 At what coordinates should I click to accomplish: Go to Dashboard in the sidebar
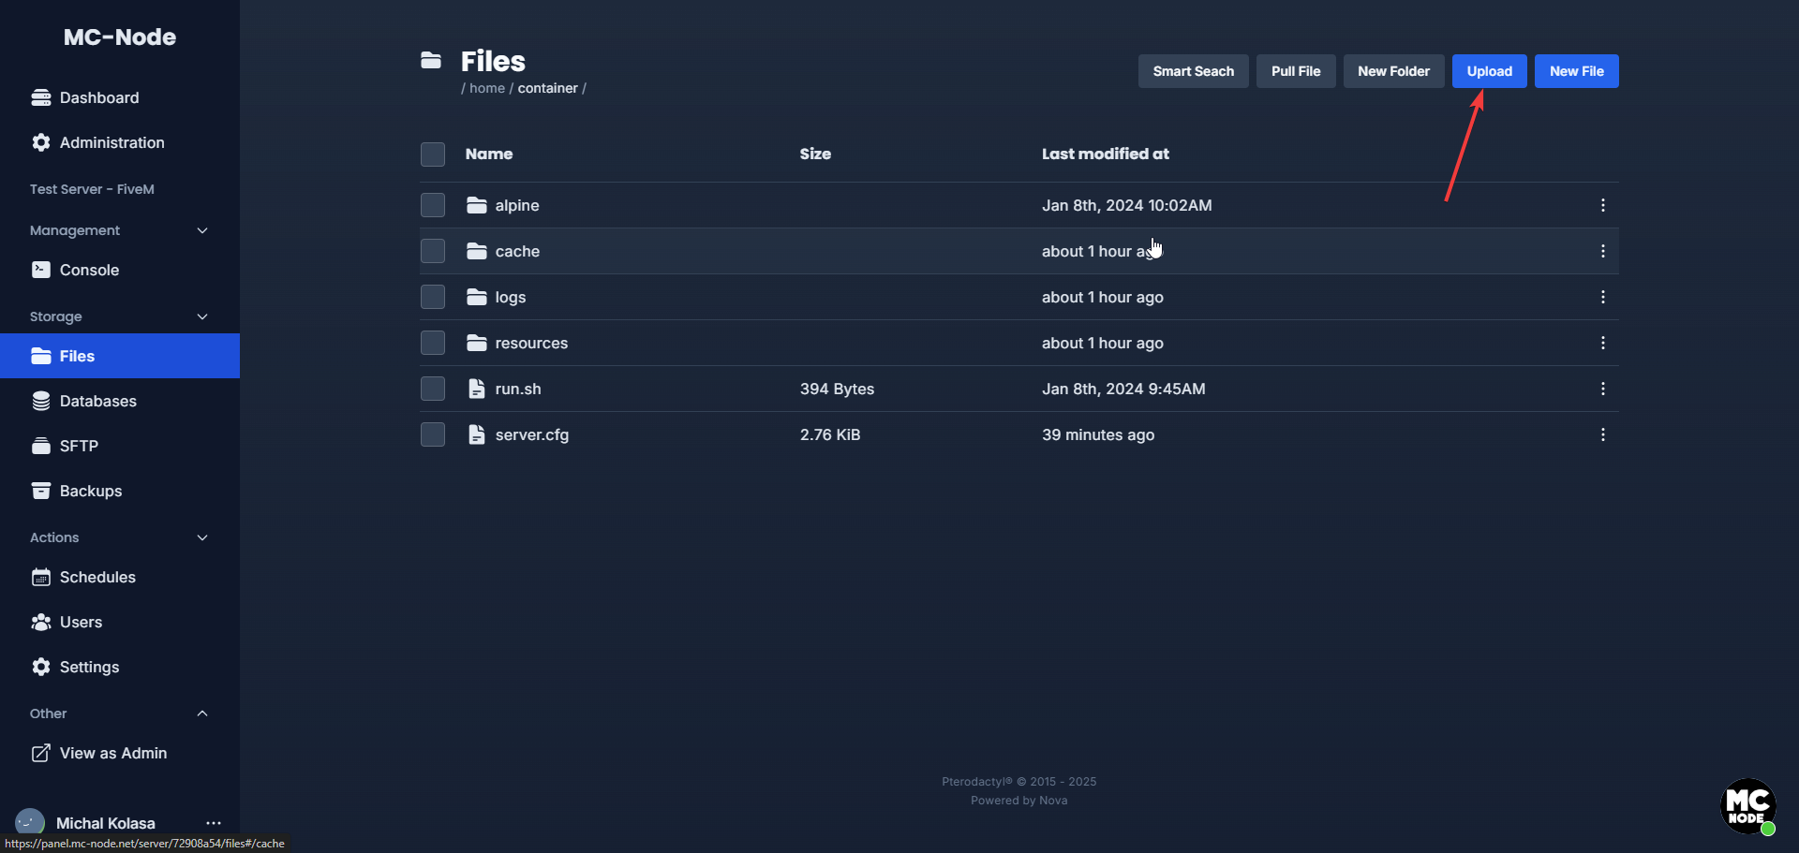point(120,97)
